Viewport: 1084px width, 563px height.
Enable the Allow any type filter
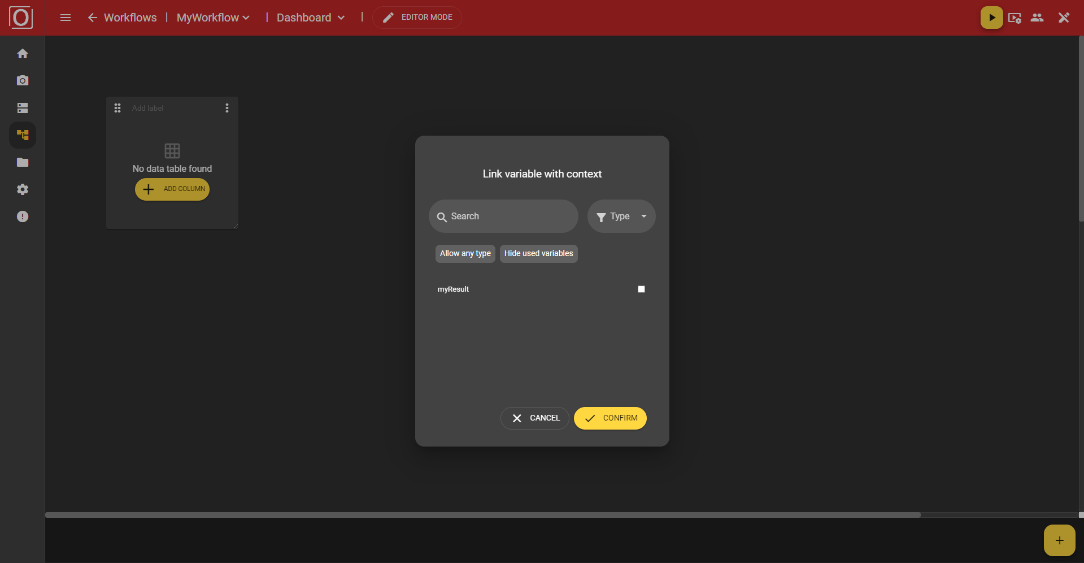click(464, 253)
